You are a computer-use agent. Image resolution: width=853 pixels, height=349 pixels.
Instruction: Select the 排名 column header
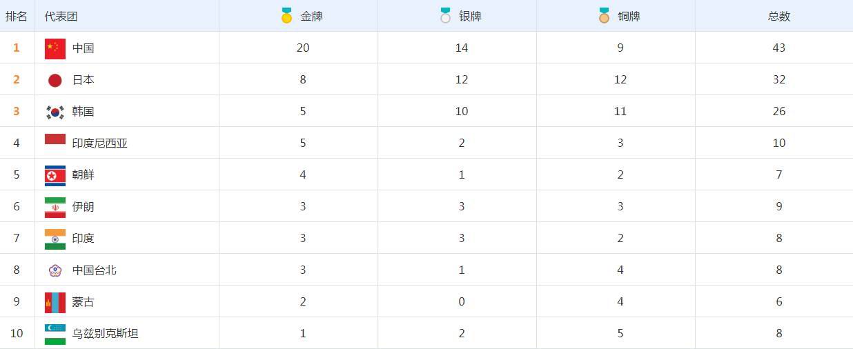point(17,16)
